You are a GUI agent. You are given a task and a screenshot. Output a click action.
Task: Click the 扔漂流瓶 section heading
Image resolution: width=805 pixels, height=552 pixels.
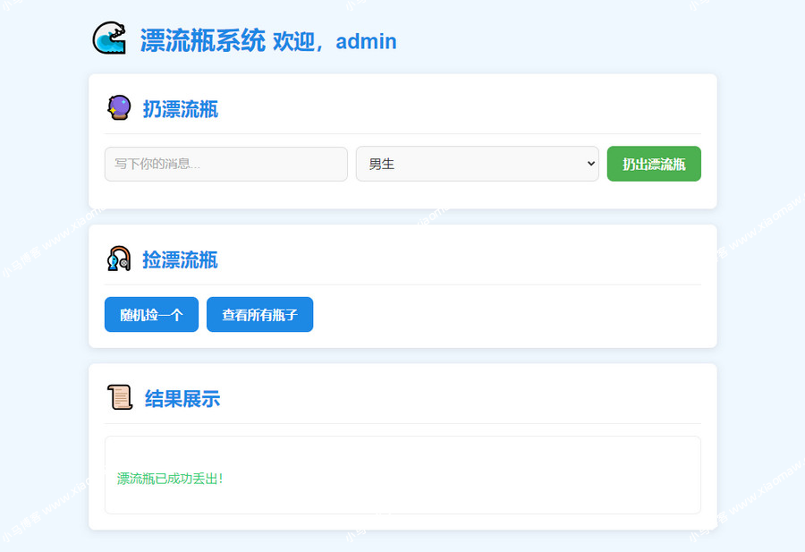181,109
